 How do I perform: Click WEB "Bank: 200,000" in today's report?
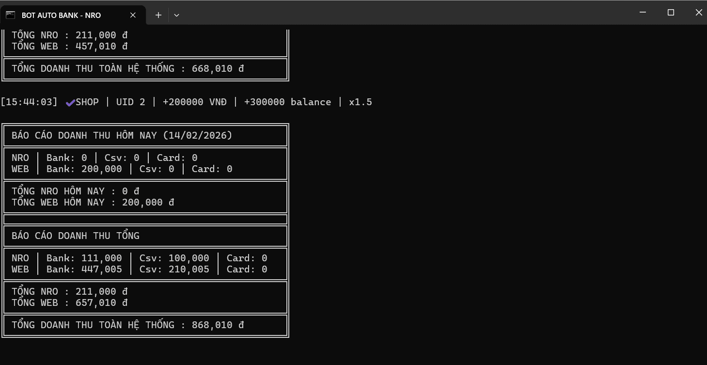pos(84,169)
